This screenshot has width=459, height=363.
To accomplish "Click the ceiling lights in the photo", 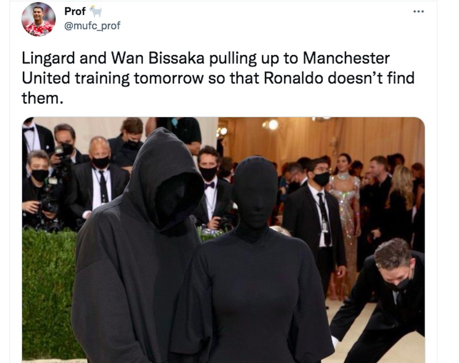I will pos(271,125).
